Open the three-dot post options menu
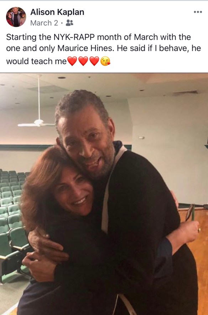Screen dimensions: 208x315 pyautogui.click(x=198, y=12)
